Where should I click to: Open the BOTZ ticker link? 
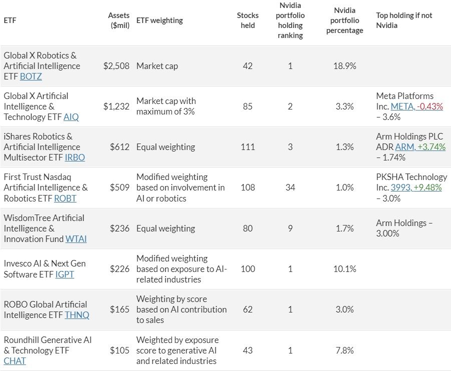click(x=31, y=76)
